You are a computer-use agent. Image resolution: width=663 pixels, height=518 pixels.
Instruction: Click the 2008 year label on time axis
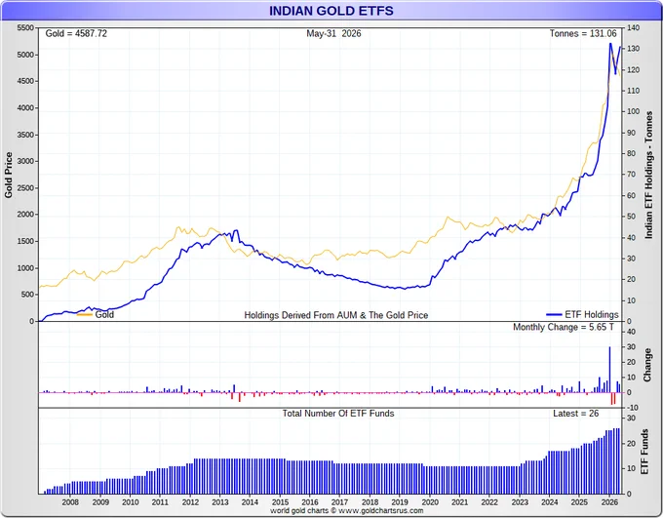(x=70, y=502)
